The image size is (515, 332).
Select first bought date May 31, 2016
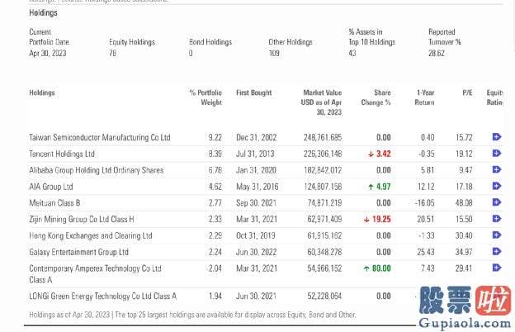tap(257, 187)
